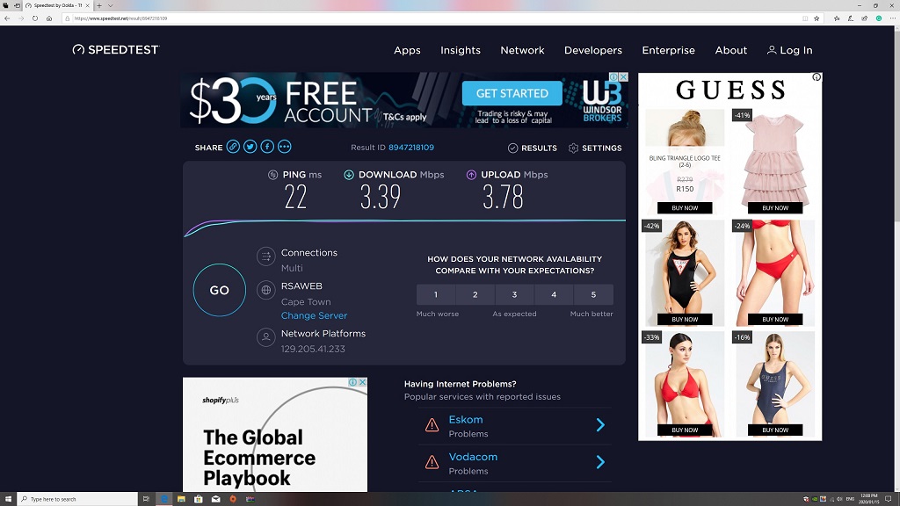
Task: Open browser Settings and more menu
Action: tap(893, 18)
